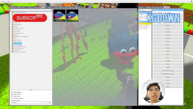Select the yellow highlighted Admin Cleanup entry

pyautogui.click(x=145, y=24)
